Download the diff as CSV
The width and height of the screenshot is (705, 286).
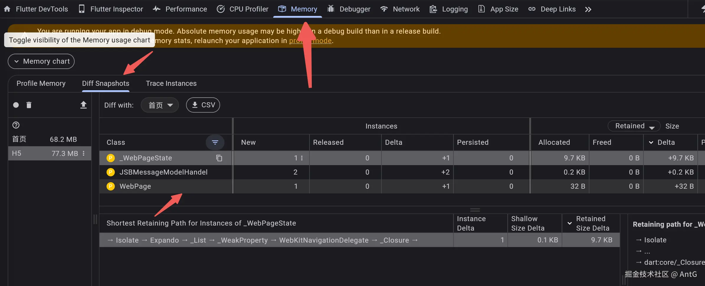203,105
